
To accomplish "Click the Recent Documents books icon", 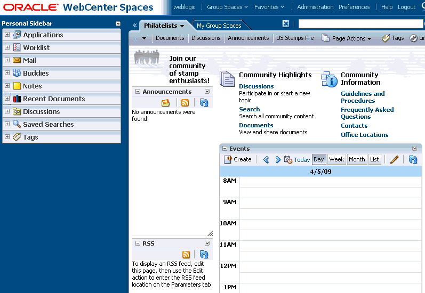I will point(17,99).
